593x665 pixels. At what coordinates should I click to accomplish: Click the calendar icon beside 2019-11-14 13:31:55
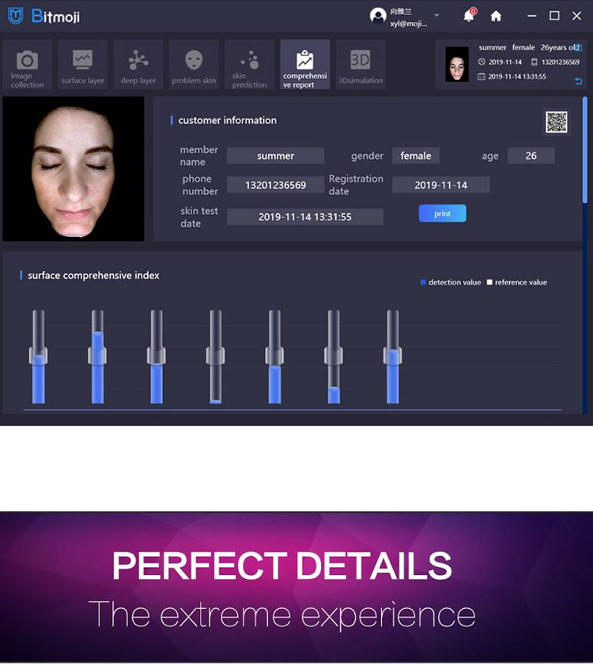point(482,77)
